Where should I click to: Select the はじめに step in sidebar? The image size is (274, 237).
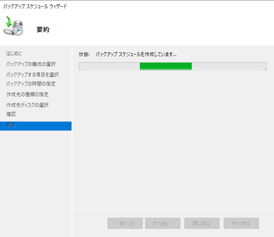14,54
